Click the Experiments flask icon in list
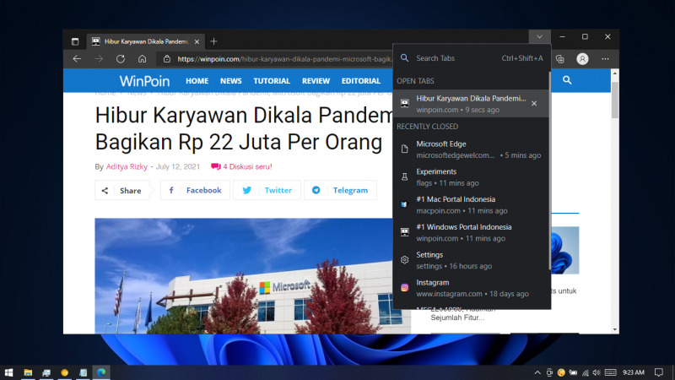Viewport: 675px width, 380px height. tap(404, 176)
